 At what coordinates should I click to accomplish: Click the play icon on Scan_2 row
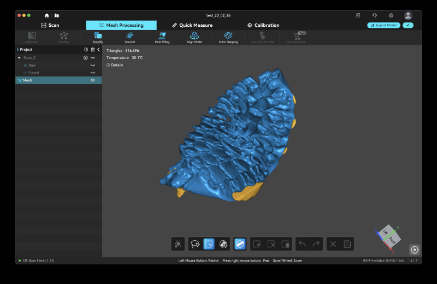point(86,58)
